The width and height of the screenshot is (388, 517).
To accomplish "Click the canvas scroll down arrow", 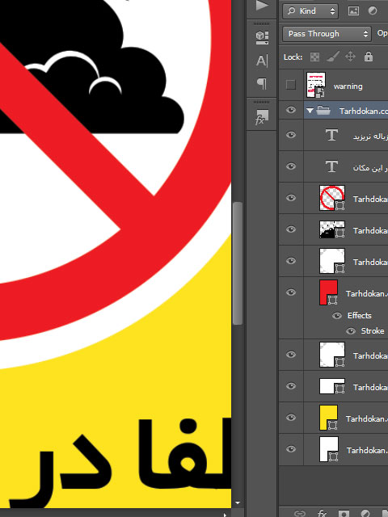I will pyautogui.click(x=238, y=503).
